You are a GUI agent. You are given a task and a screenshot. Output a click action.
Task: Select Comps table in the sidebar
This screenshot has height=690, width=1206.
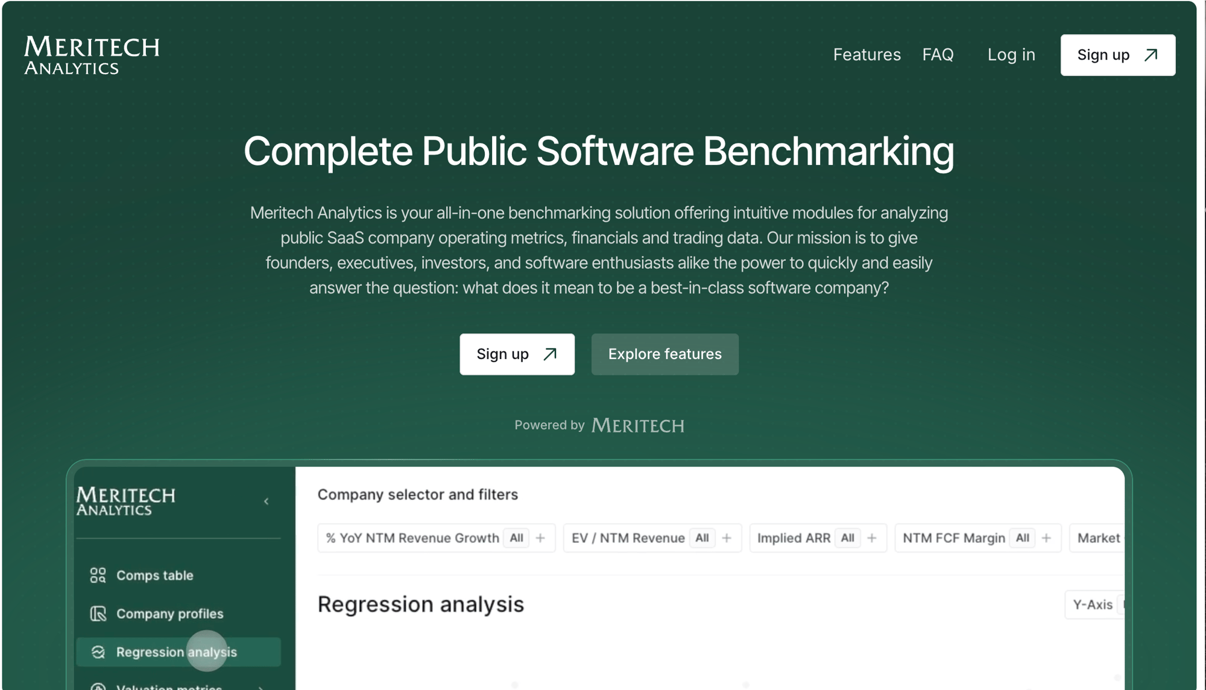point(154,575)
